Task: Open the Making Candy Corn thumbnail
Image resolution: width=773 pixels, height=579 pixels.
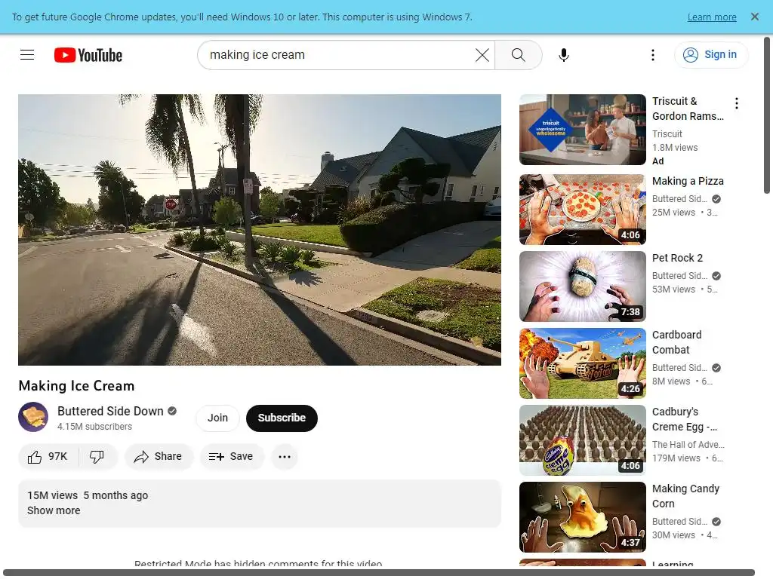Action: (x=582, y=517)
